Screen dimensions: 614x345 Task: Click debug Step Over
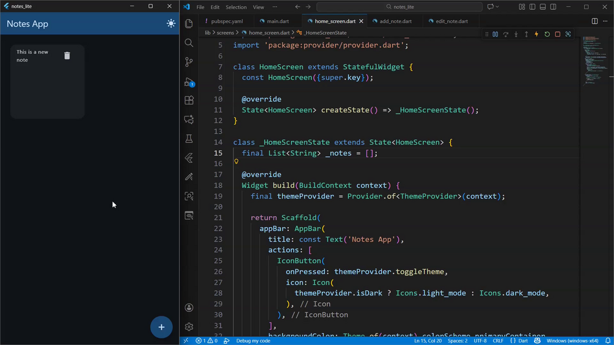click(505, 34)
